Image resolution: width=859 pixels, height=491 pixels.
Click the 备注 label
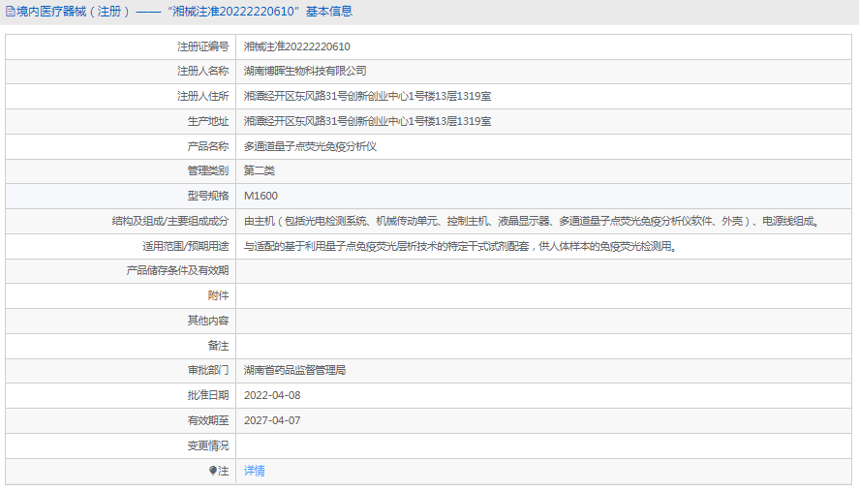click(219, 346)
